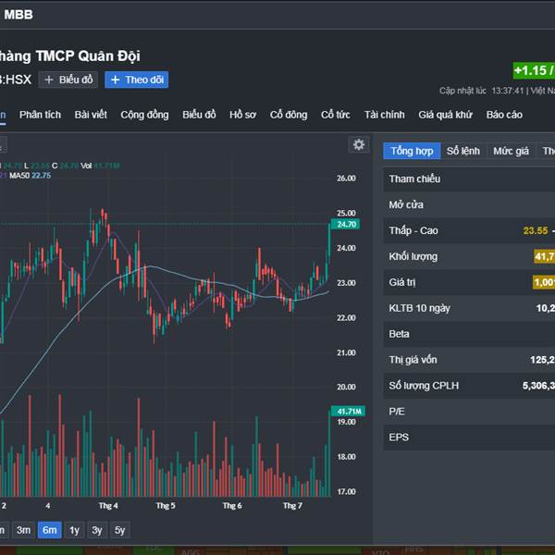Set chart range to 5y
The image size is (555, 555).
119,530
